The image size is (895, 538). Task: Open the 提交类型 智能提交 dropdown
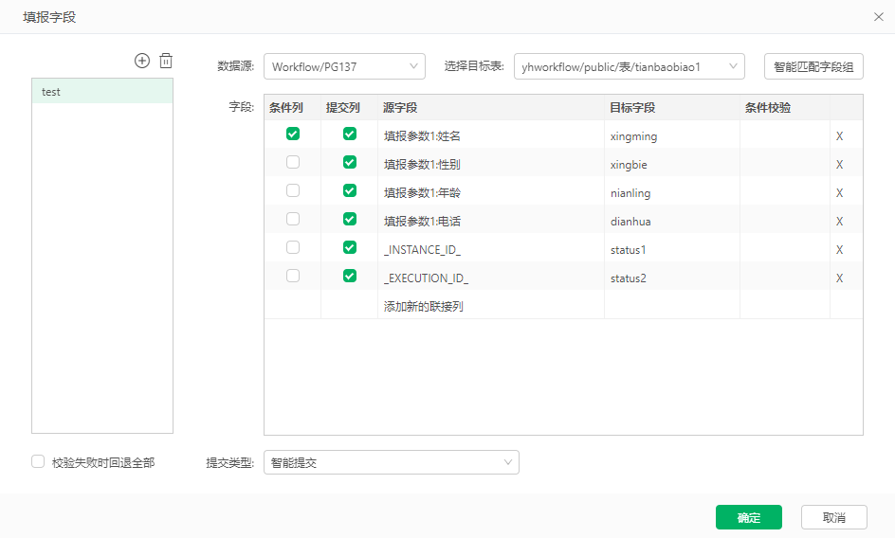391,462
